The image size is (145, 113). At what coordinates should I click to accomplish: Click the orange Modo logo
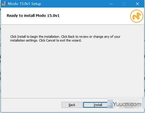[137, 16]
